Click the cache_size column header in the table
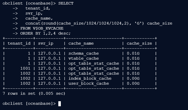188x110 pixels. pos(139,43)
